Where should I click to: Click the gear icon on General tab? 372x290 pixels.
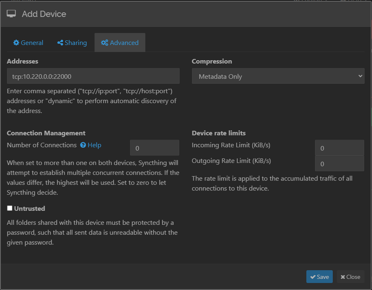coord(16,43)
